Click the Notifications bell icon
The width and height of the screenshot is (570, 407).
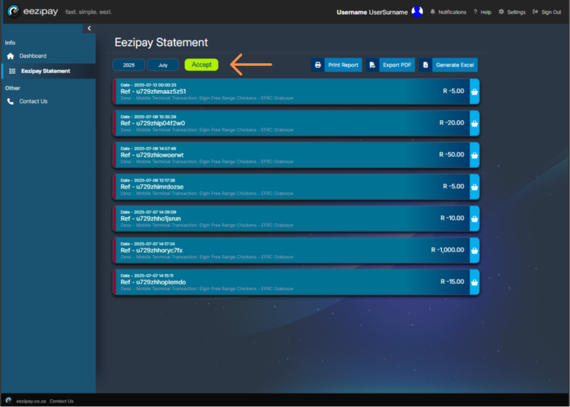[432, 12]
